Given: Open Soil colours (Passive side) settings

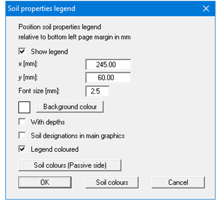Looking at the screenshot, I should click(70, 165).
